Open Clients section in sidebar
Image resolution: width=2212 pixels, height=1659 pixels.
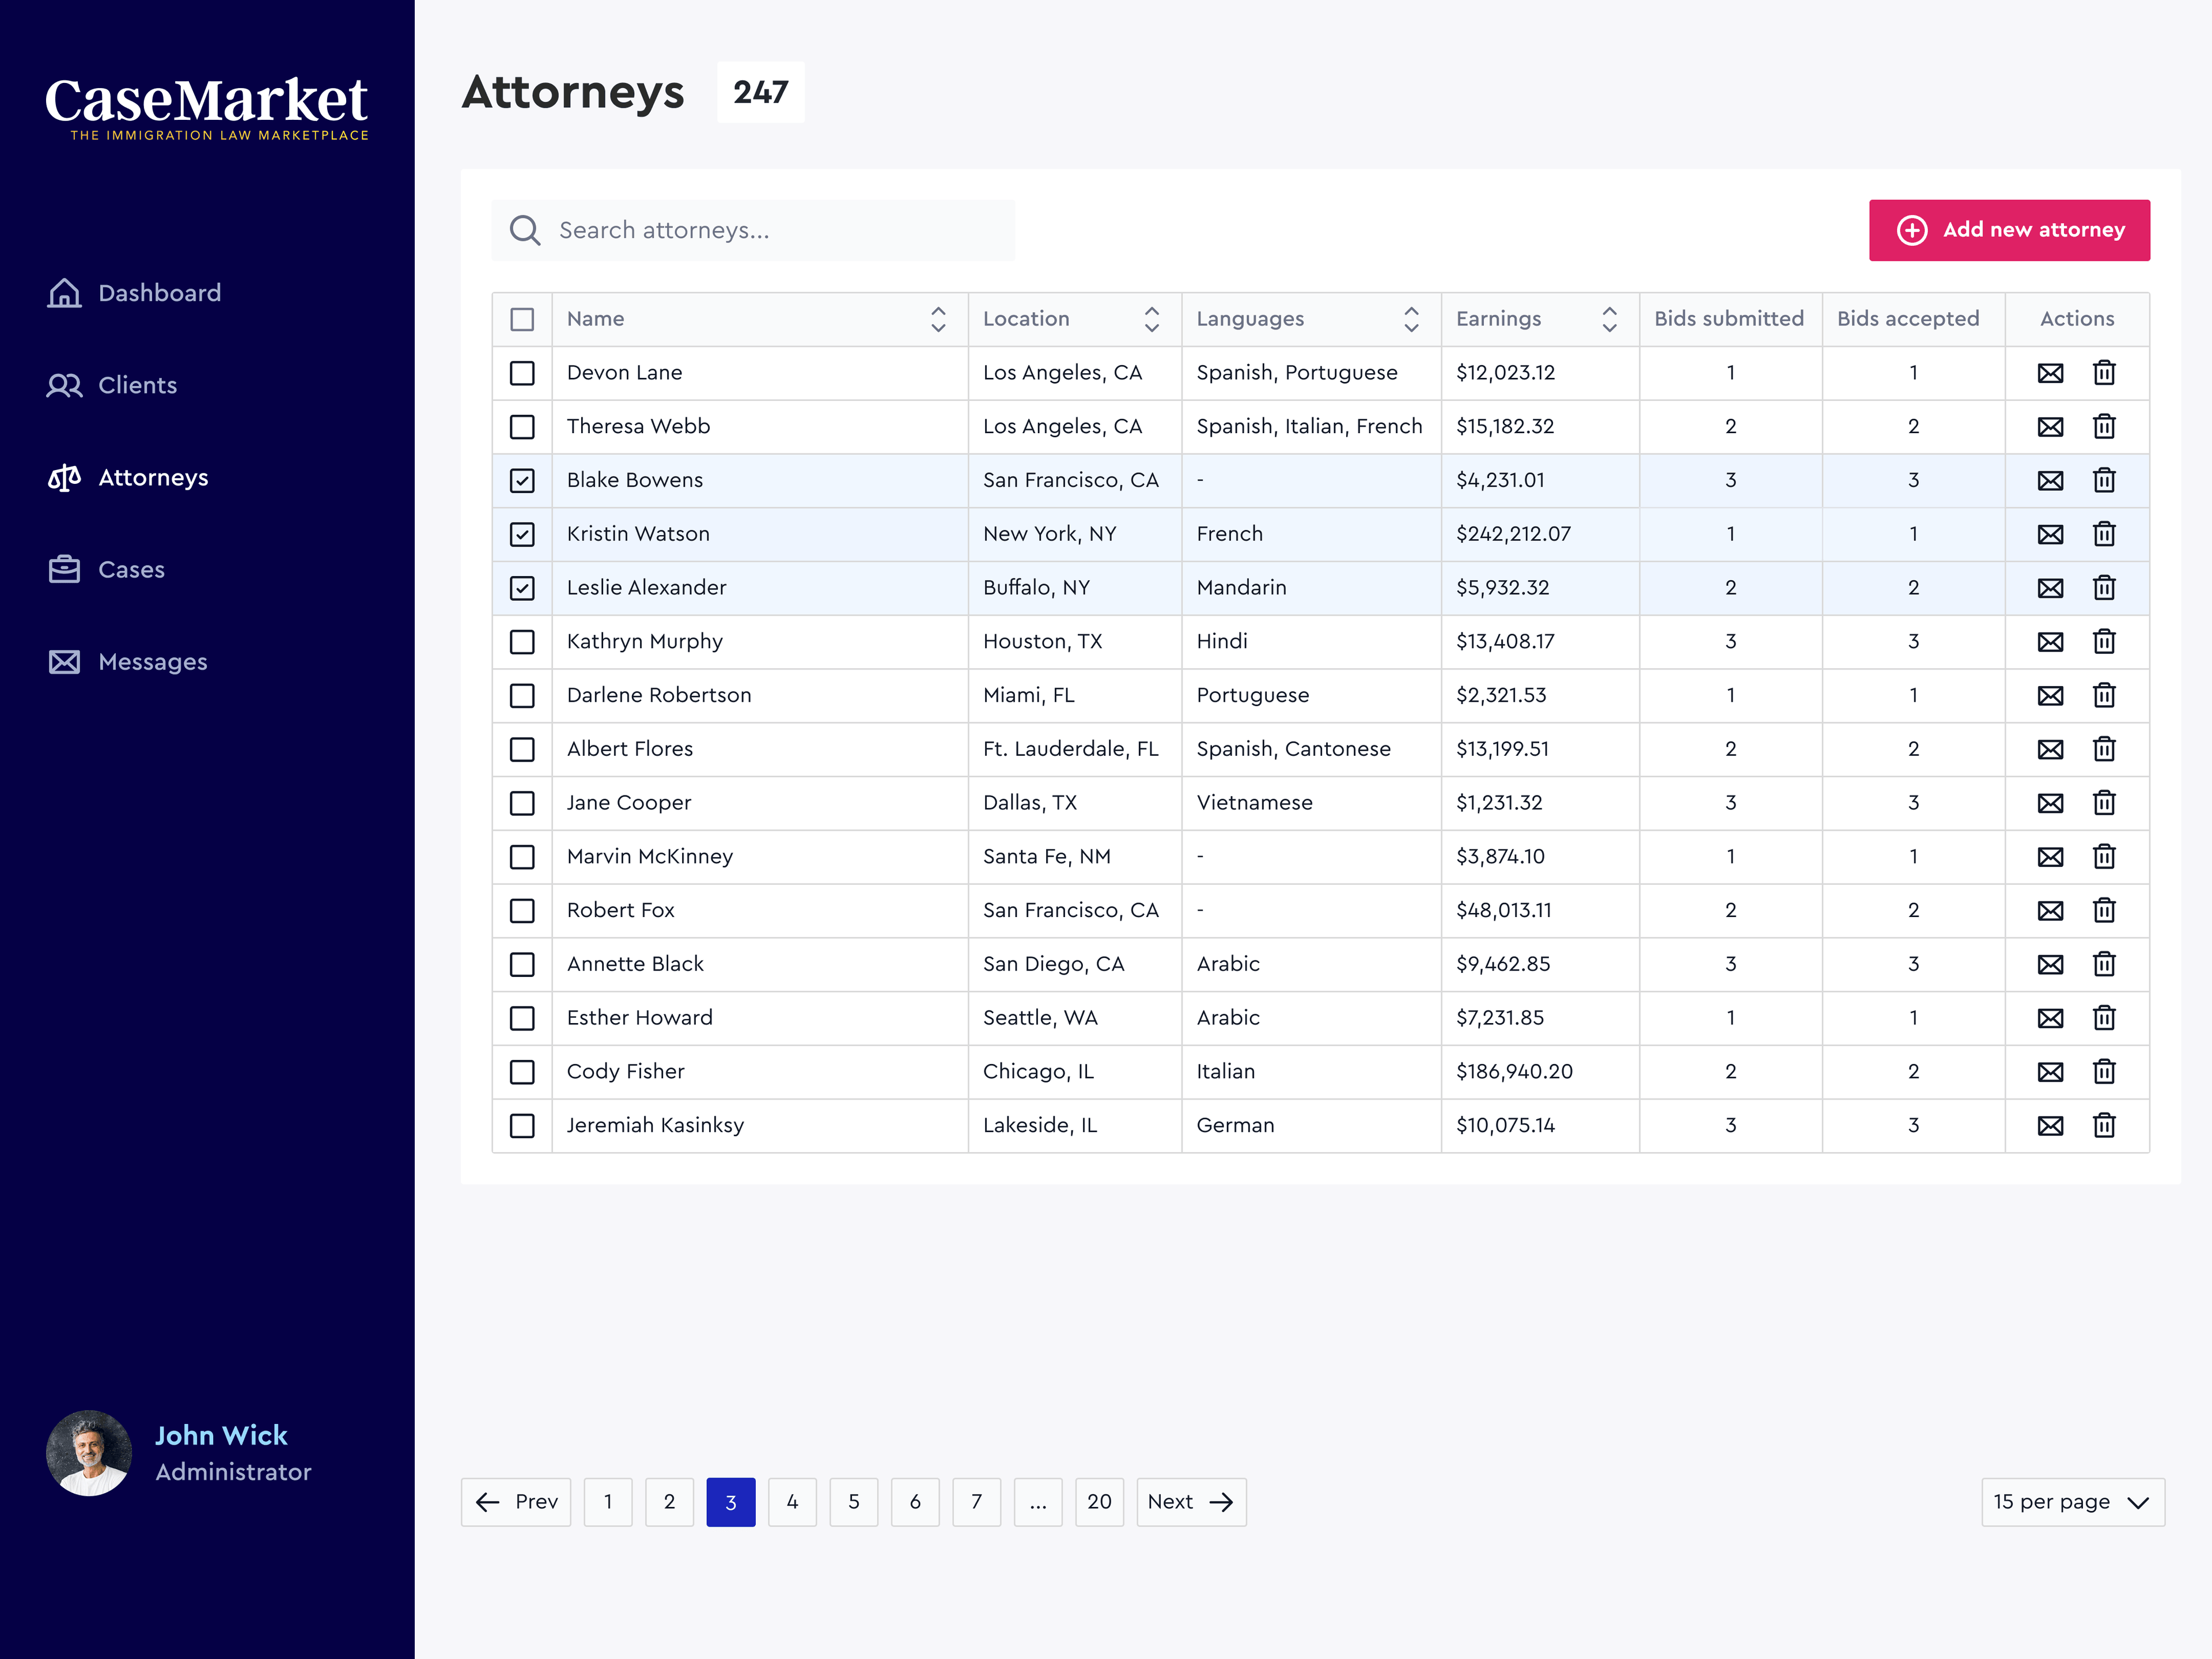(x=112, y=385)
